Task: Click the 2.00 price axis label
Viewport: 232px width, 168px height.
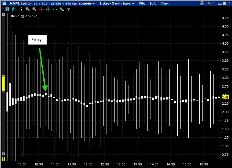Action: coord(225,112)
